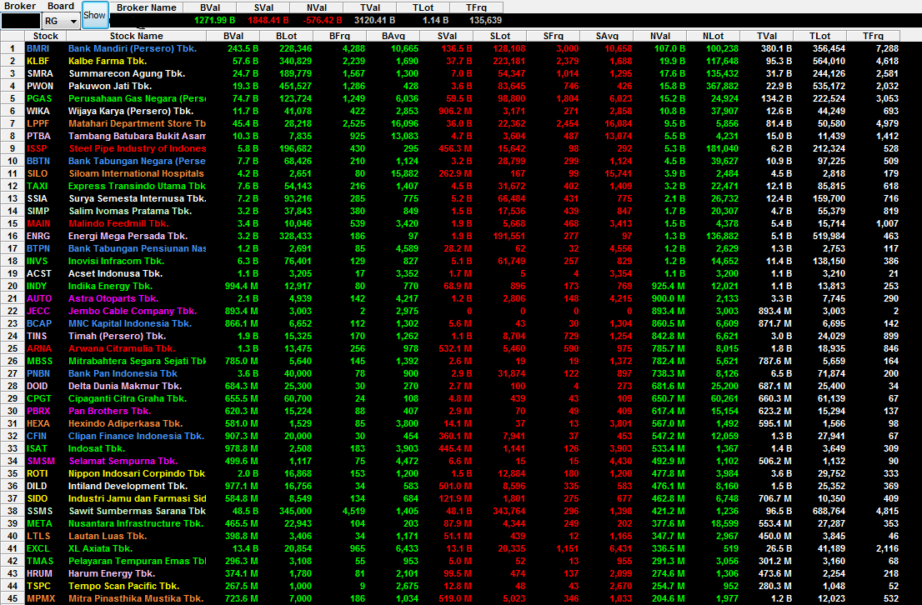Click the Broker code input field
The image size is (922, 605).
point(21,21)
